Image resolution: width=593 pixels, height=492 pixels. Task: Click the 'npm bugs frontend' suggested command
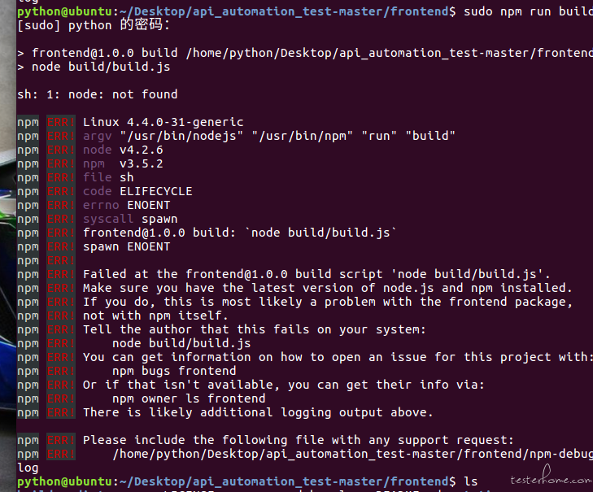(174, 371)
